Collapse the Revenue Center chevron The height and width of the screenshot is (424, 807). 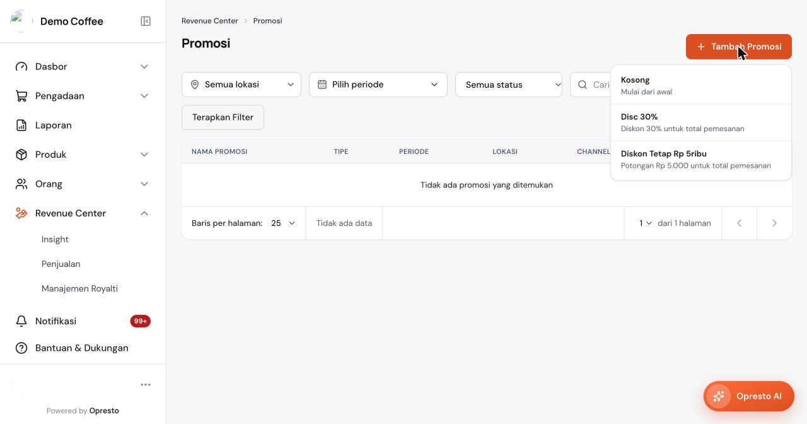coord(144,213)
